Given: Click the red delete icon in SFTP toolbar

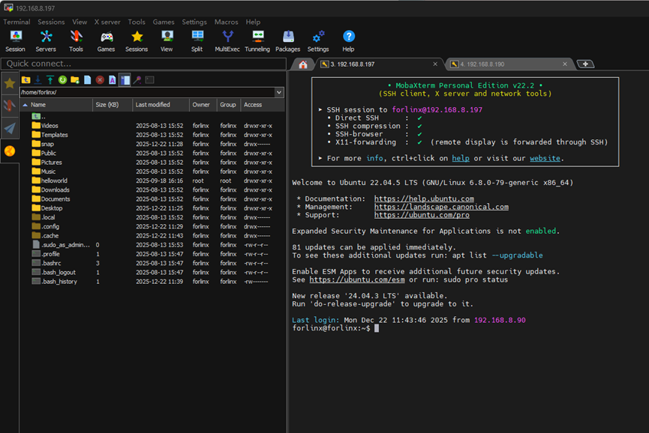Looking at the screenshot, I should 100,79.
